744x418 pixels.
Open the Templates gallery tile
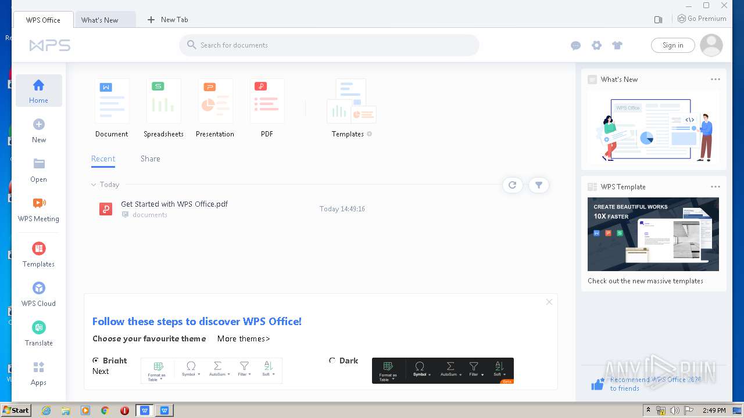[x=352, y=108]
